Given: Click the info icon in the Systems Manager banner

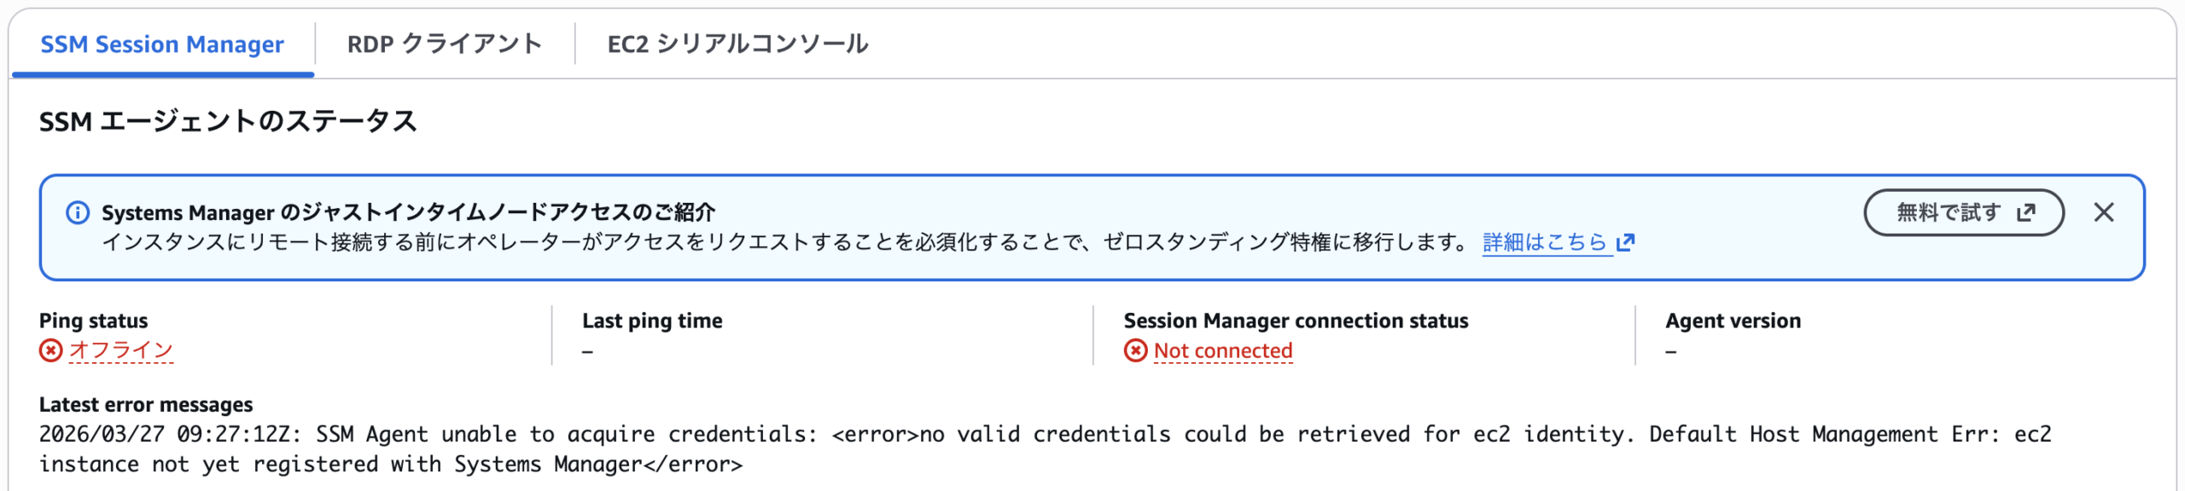Looking at the screenshot, I should tap(78, 212).
